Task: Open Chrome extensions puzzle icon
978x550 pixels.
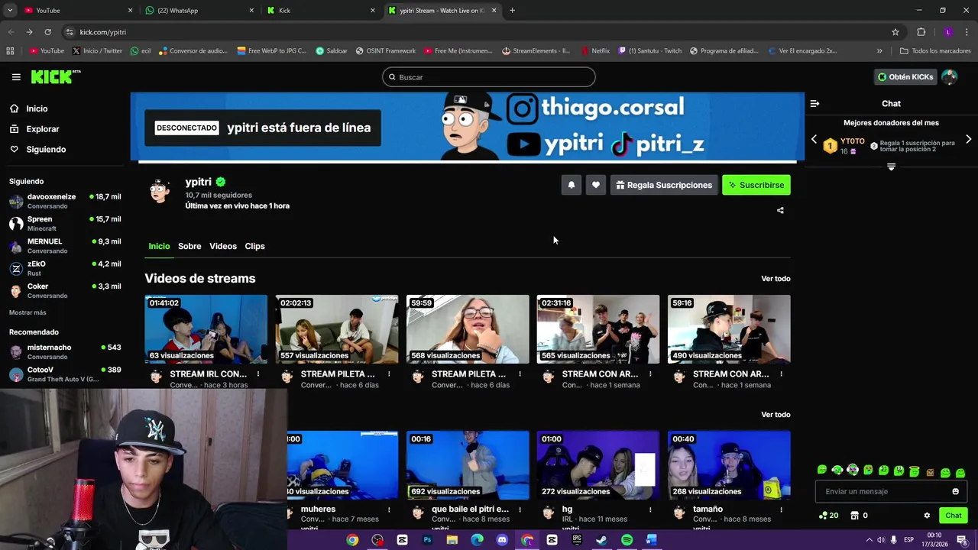Action: tap(921, 32)
